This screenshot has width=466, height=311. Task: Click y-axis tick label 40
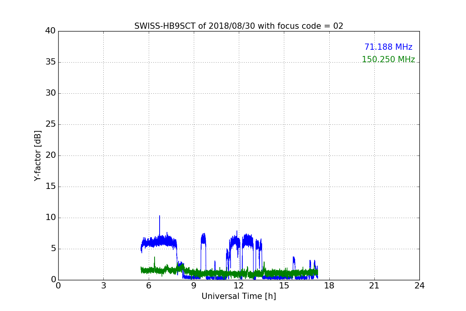pyautogui.click(x=50, y=31)
